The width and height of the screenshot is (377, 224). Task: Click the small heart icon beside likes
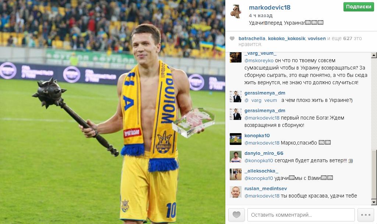point(232,38)
